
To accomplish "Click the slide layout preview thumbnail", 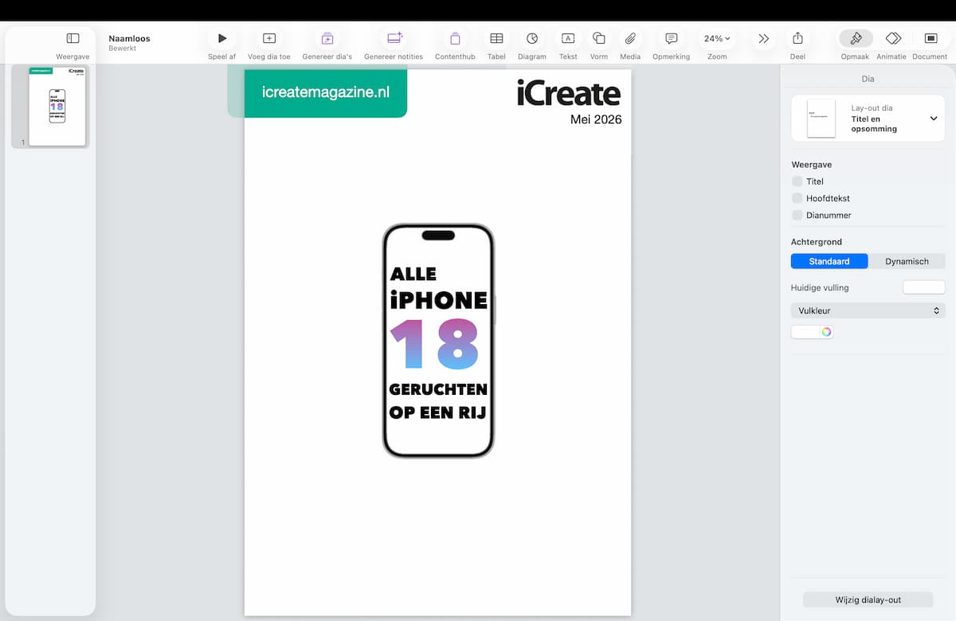I will (x=821, y=119).
